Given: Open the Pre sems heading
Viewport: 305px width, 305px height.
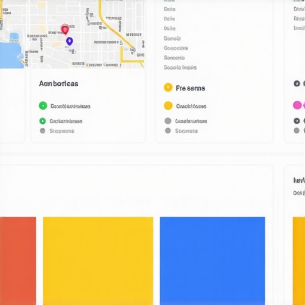Looking at the screenshot, I should click(191, 88).
